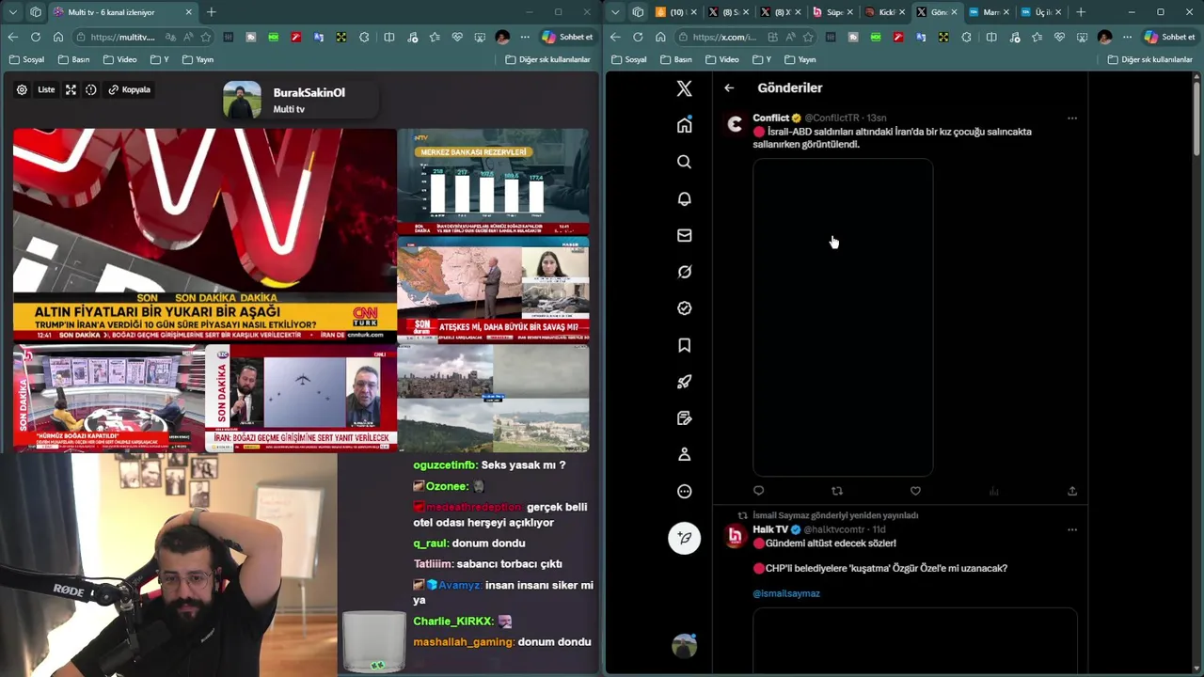Click the Sosyal bookmarks folder in X window

[x=628, y=59]
